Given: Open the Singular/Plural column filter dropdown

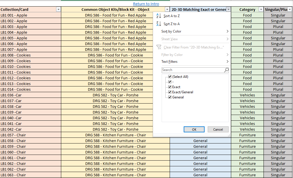Looking at the screenshot, I should (290, 9).
